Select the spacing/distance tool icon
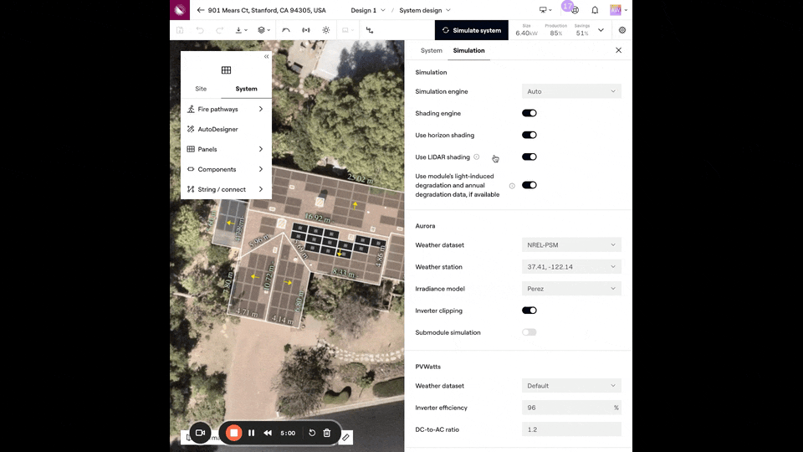This screenshot has width=803, height=452. coord(306,30)
